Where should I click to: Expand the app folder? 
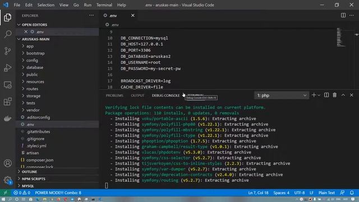[57, 46]
